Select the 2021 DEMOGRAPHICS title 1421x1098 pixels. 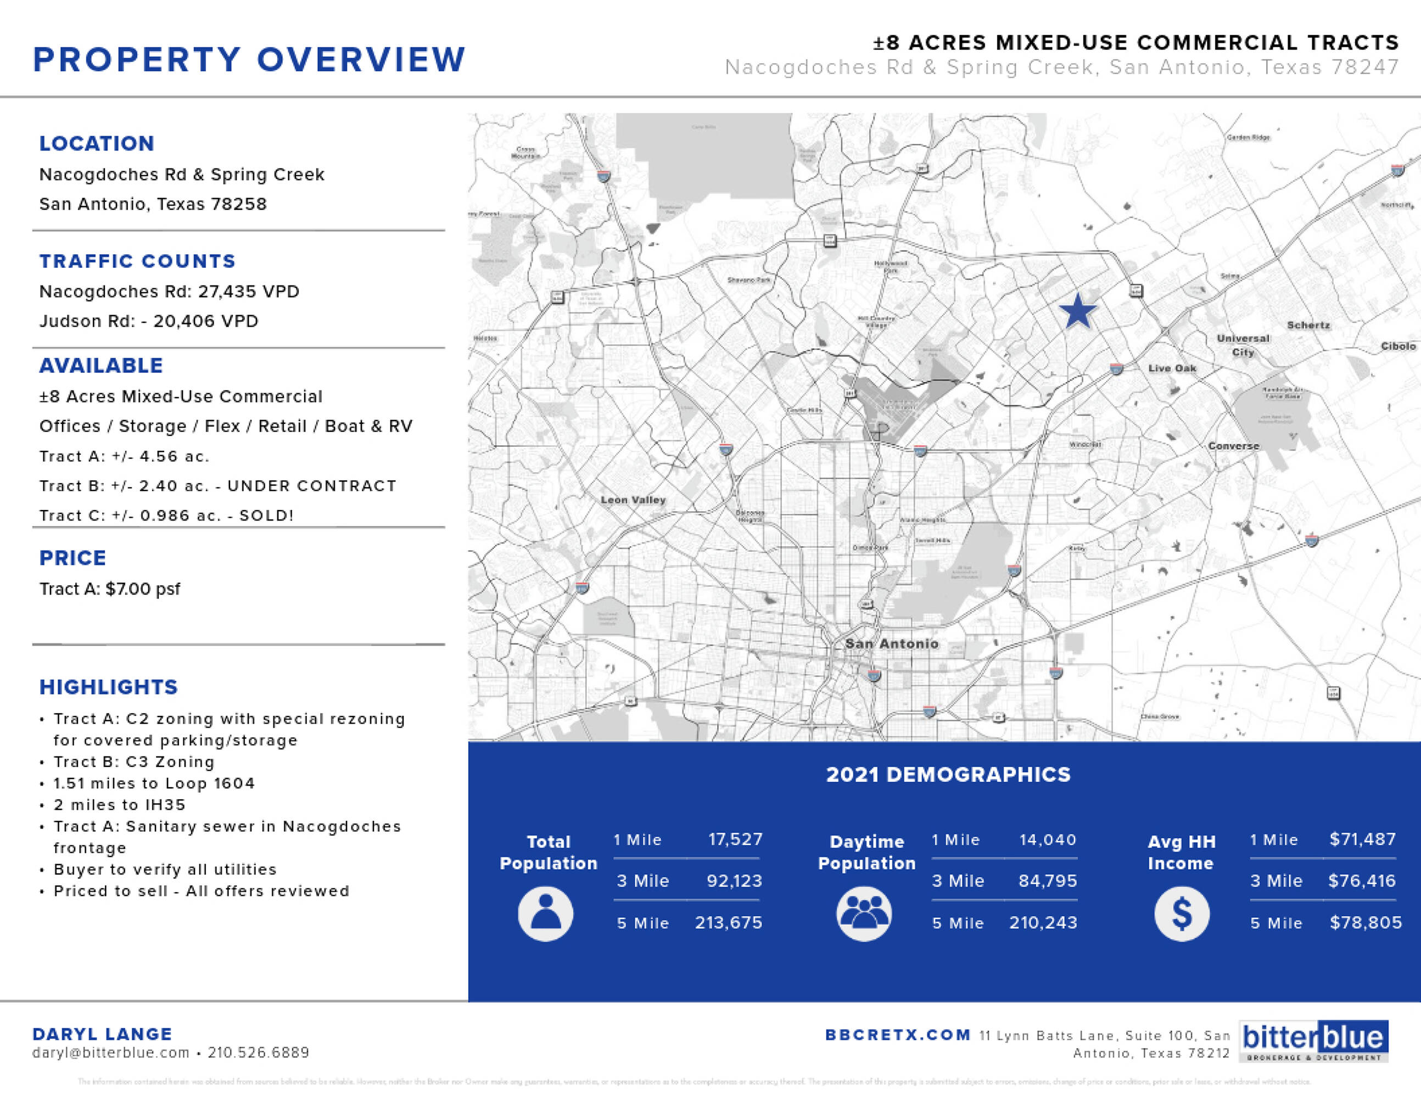coord(948,775)
